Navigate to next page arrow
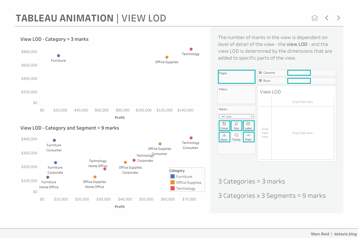The image size is (358, 238). click(x=338, y=18)
